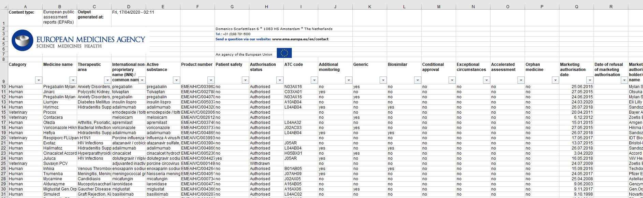643x198 pixels.
Task: Open the Biosimilar filter dropdown
Action: click(418, 80)
